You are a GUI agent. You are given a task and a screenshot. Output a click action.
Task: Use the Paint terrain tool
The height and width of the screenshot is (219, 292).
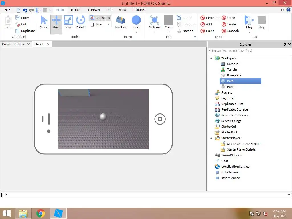coord(207,31)
